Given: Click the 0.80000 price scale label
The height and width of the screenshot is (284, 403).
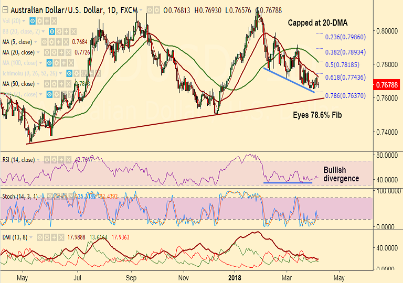Looking at the screenshot, I should pyautogui.click(x=387, y=31).
